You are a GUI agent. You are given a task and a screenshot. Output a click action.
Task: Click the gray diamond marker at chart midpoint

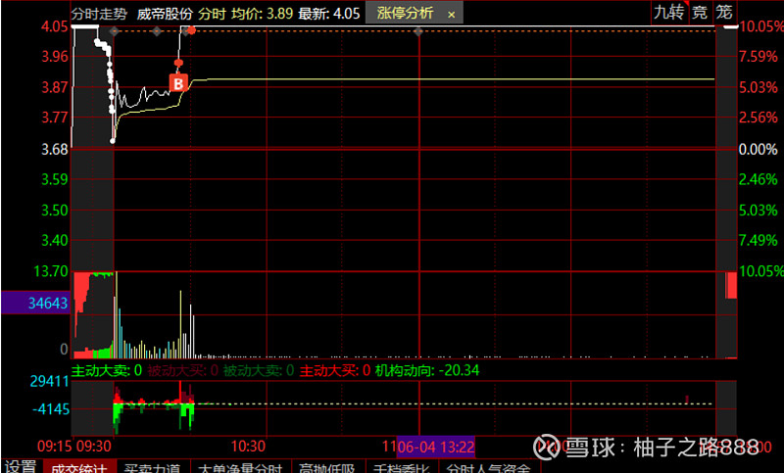coord(418,31)
